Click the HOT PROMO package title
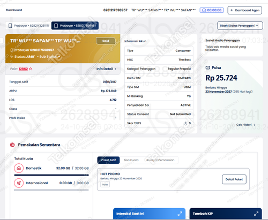The height and width of the screenshot is (220, 268). point(110,174)
